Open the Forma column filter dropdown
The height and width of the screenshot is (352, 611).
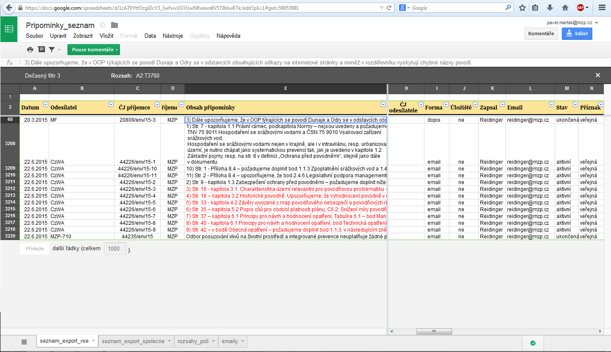click(446, 104)
